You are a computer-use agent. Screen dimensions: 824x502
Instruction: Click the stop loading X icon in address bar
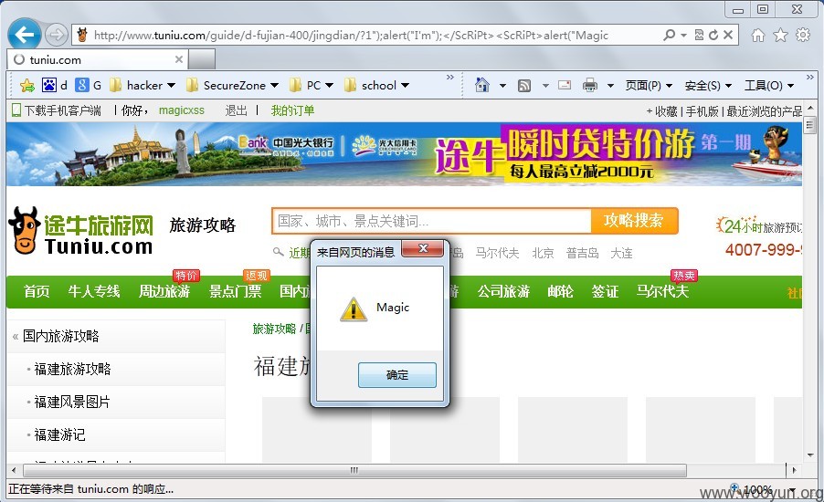728,36
